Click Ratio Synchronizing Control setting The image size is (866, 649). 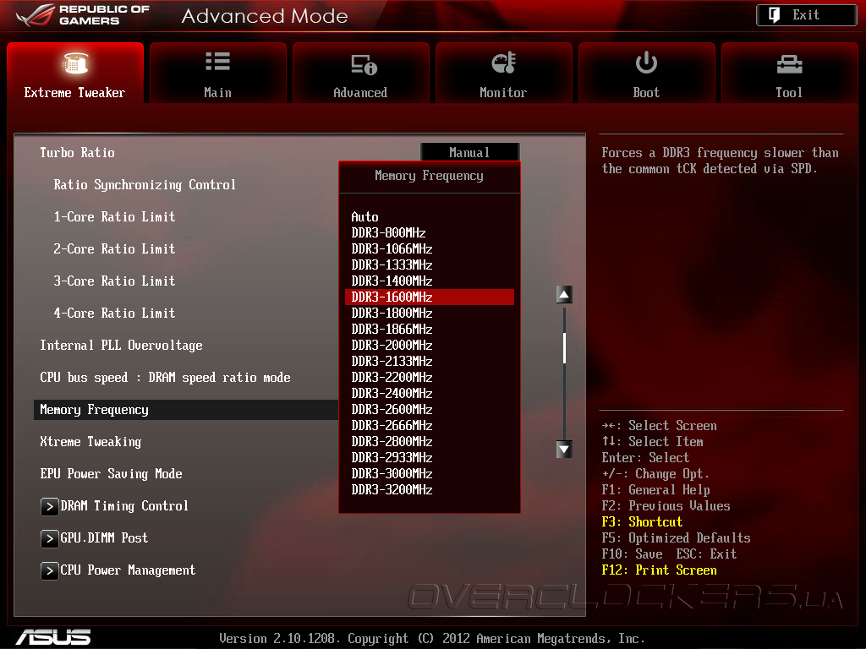coord(145,185)
